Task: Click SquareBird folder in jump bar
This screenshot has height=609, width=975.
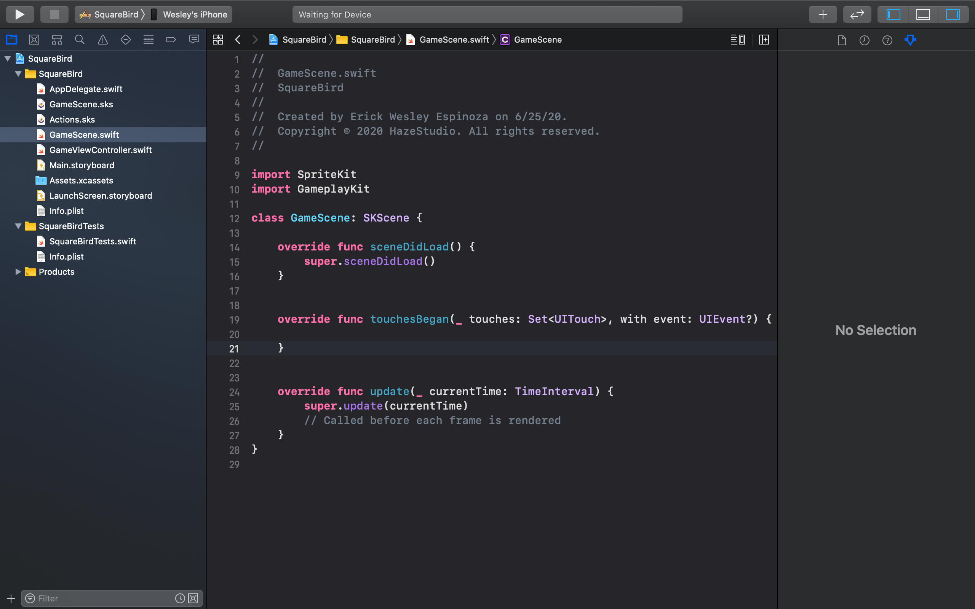Action: [366, 40]
